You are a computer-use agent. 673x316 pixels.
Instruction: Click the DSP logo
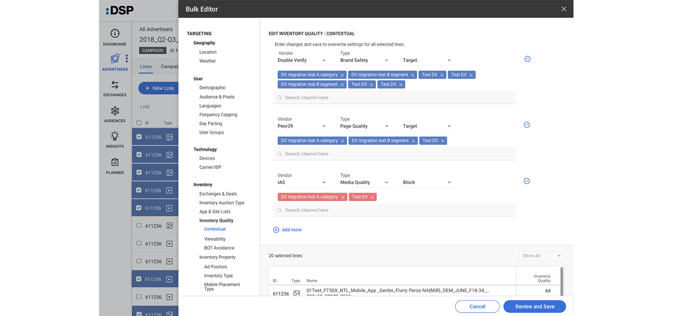(120, 10)
